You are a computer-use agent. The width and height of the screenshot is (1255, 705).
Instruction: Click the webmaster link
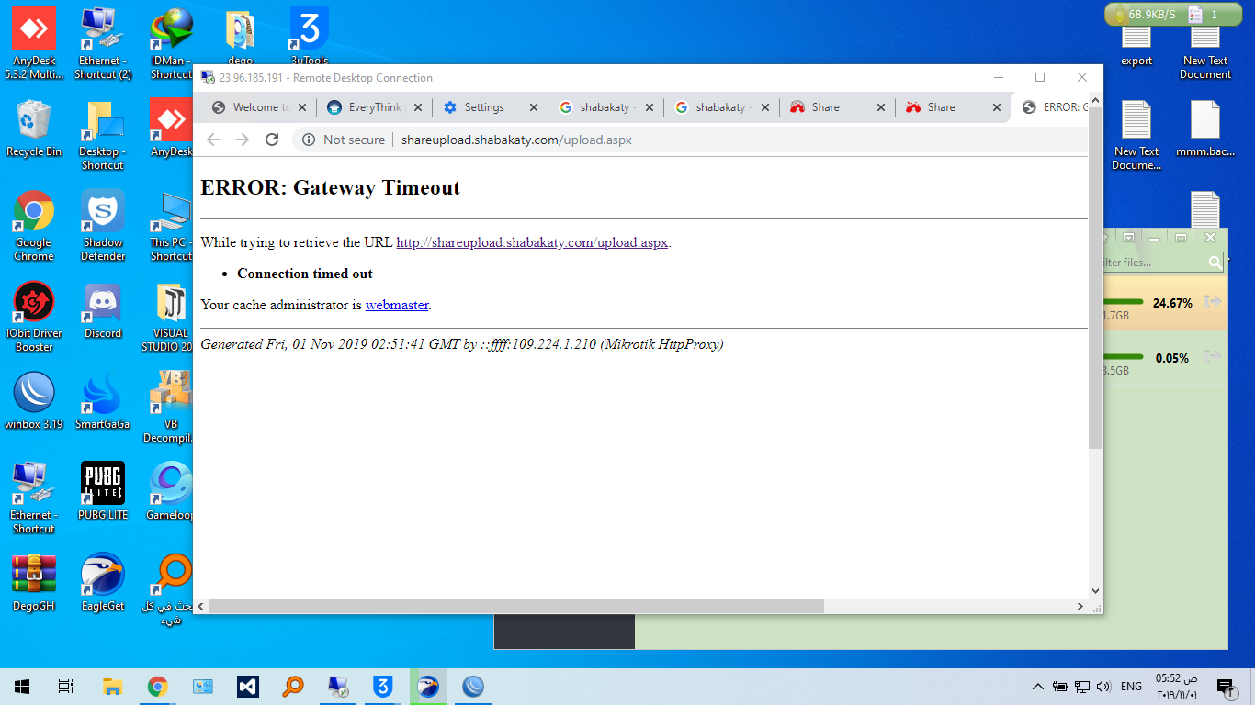click(x=397, y=305)
